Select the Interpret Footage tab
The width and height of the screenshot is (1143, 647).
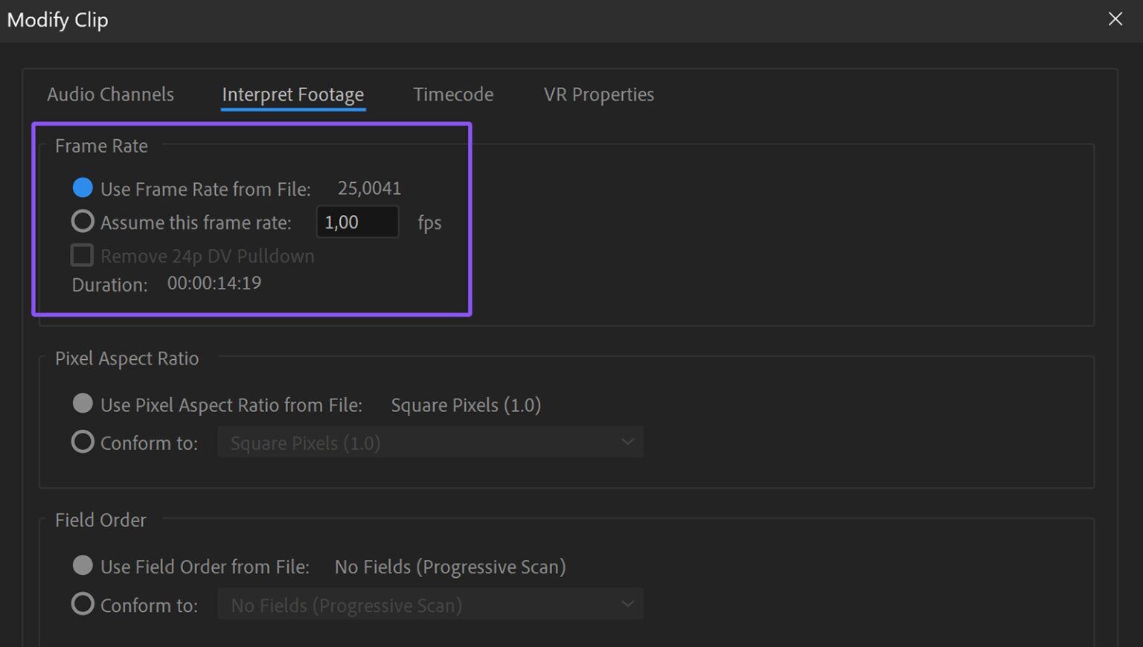pyautogui.click(x=292, y=94)
